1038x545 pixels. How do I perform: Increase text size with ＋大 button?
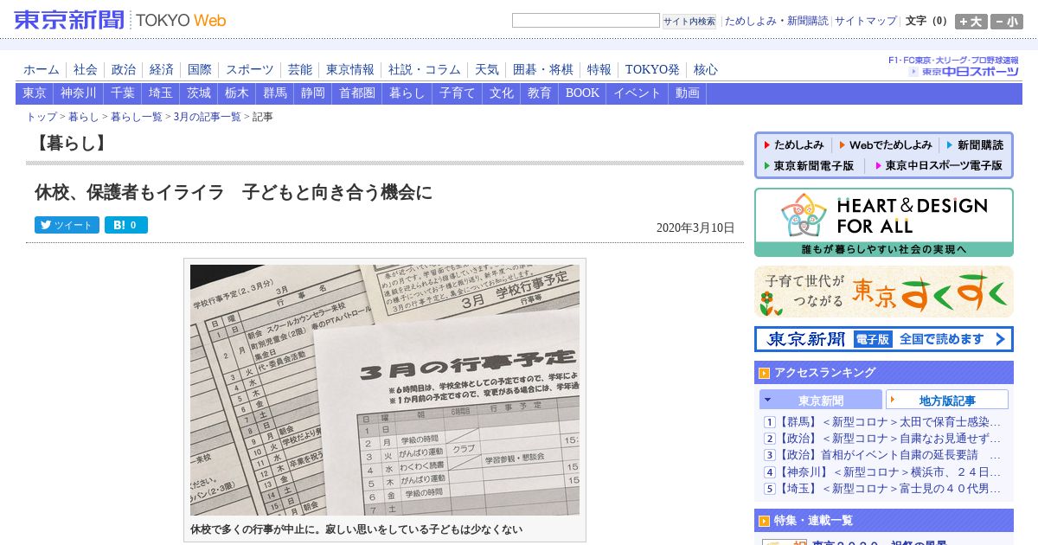[x=971, y=22]
